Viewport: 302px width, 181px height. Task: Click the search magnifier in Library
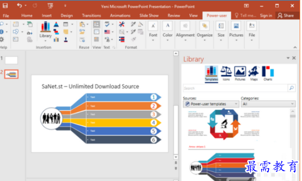tap(291, 88)
